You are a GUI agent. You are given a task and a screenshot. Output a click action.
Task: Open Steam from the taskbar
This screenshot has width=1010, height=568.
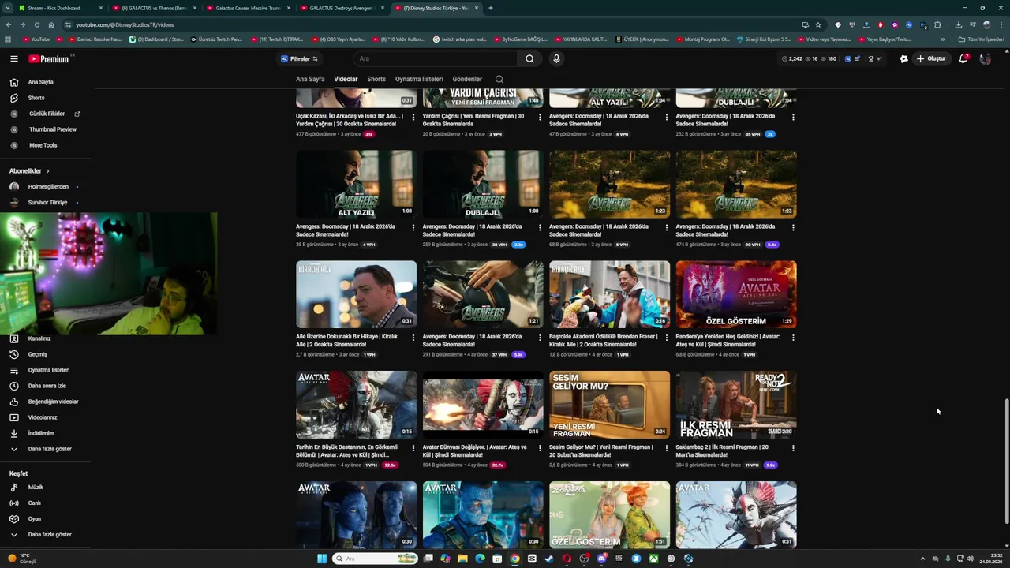(549, 559)
